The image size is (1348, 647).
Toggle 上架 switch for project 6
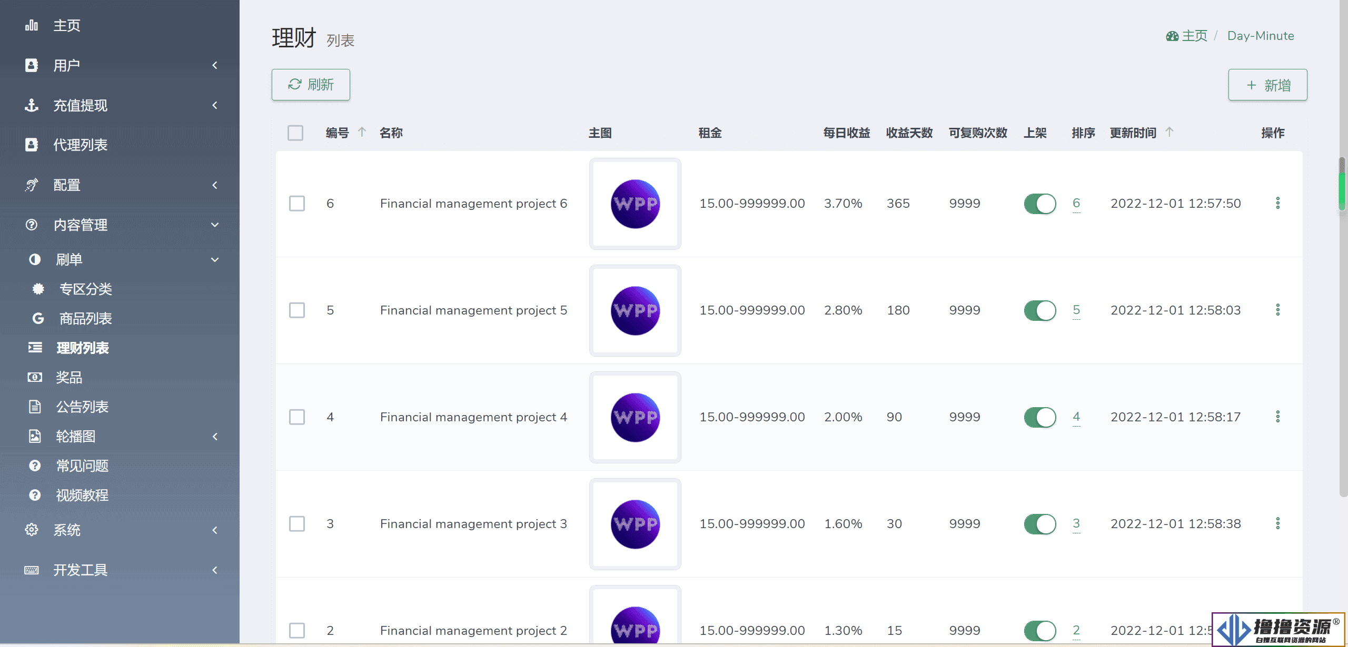tap(1040, 204)
